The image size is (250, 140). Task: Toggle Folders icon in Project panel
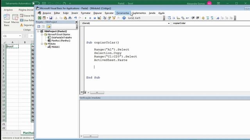tap(49, 26)
